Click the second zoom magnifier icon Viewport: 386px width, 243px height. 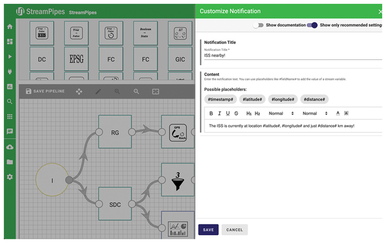pos(136,92)
